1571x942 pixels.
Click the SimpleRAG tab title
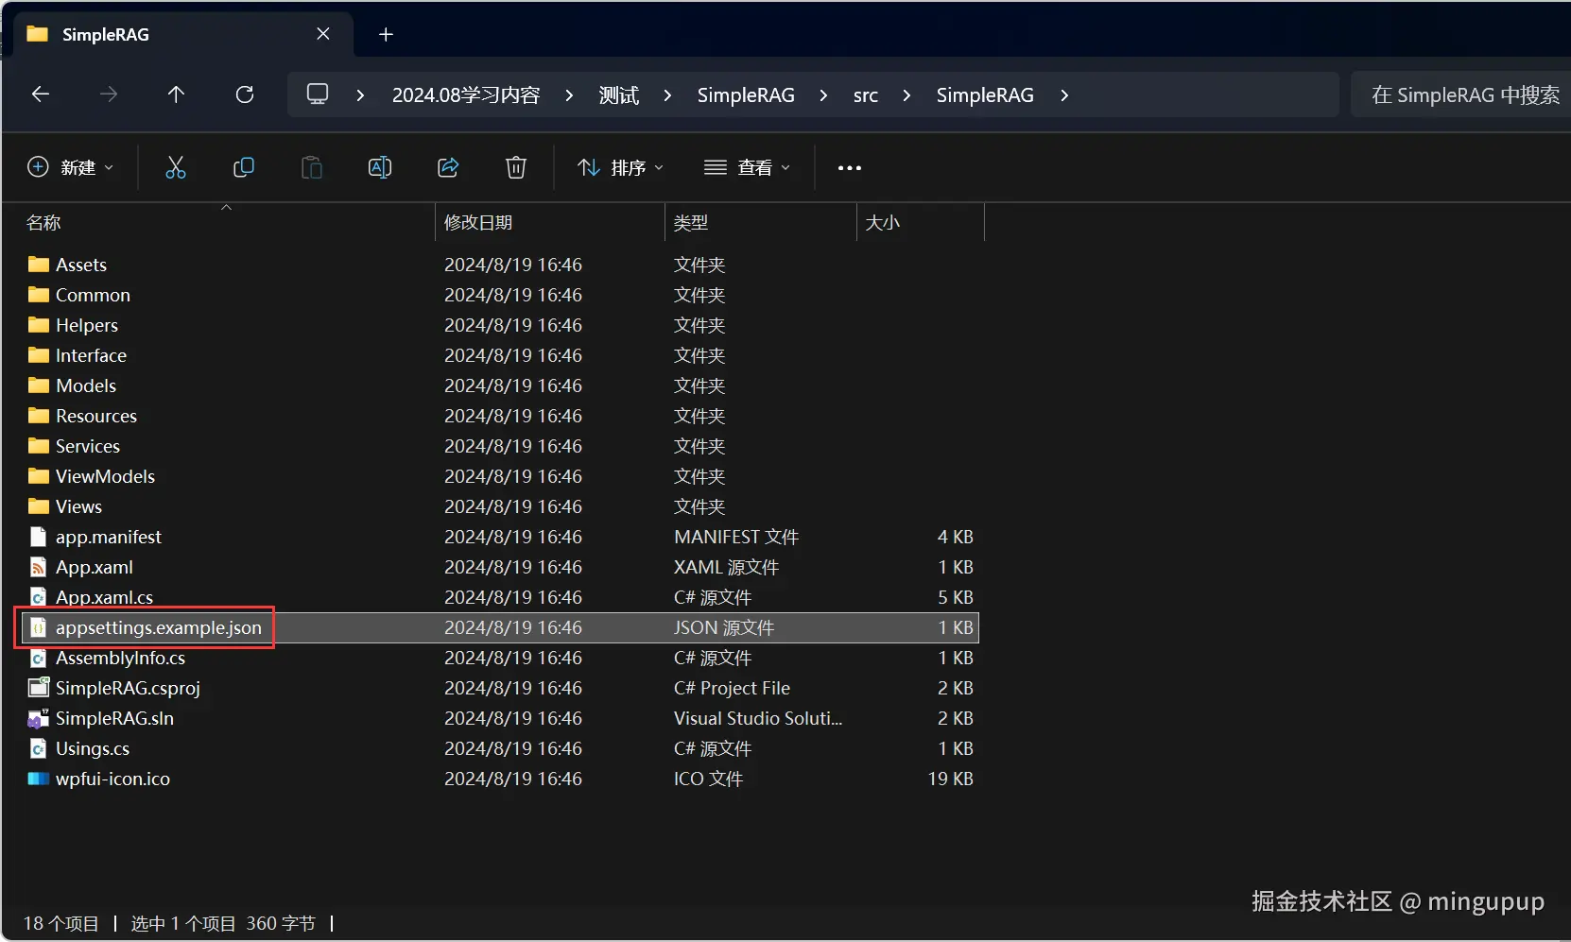106,35
